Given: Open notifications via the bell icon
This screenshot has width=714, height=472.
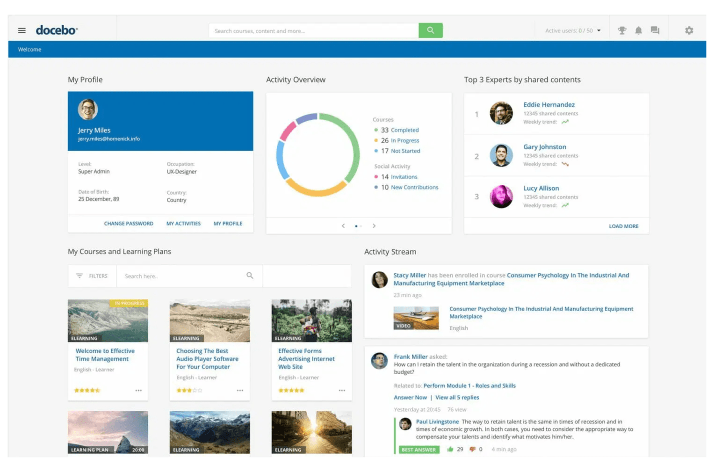Looking at the screenshot, I should tap(638, 30).
